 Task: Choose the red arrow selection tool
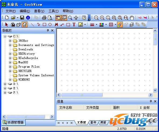[6, 25]
